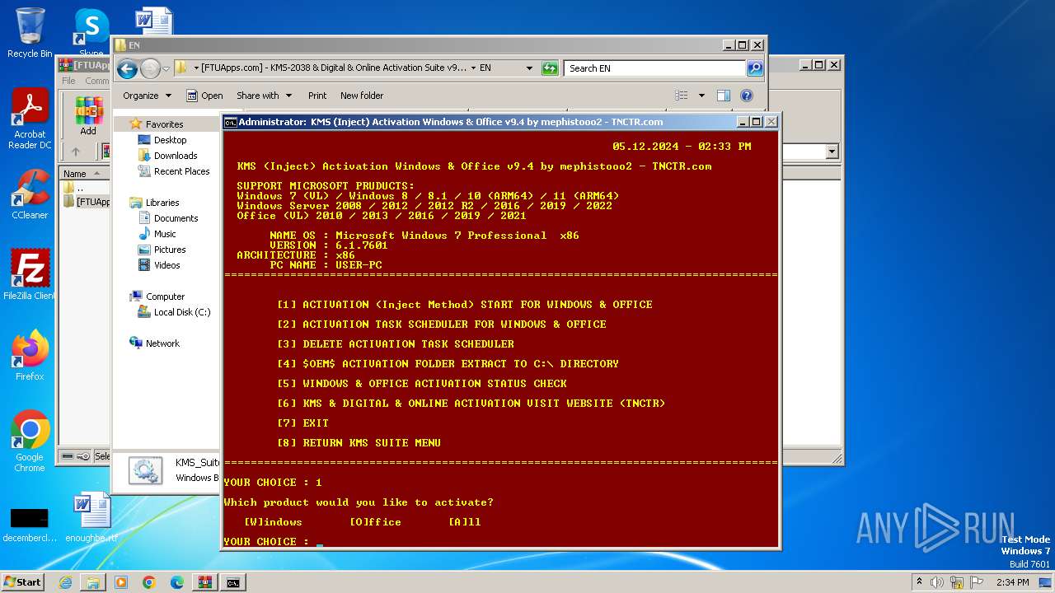Select the decembercl file icon on desktop
This screenshot has width=1055, height=593.
pos(30,524)
